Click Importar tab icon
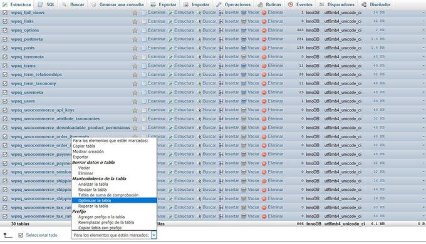The height and width of the screenshot is (244, 426). tap(186, 4)
